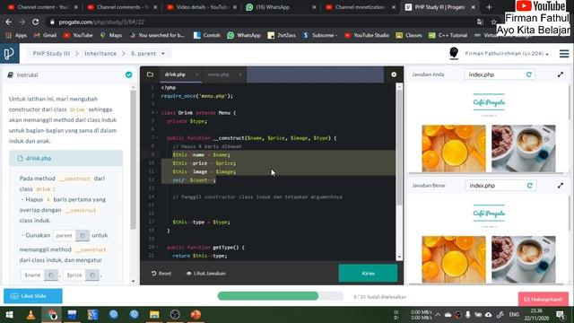Collapse the fold arrow at line 7
574x323 pixels.
[x=157, y=138]
